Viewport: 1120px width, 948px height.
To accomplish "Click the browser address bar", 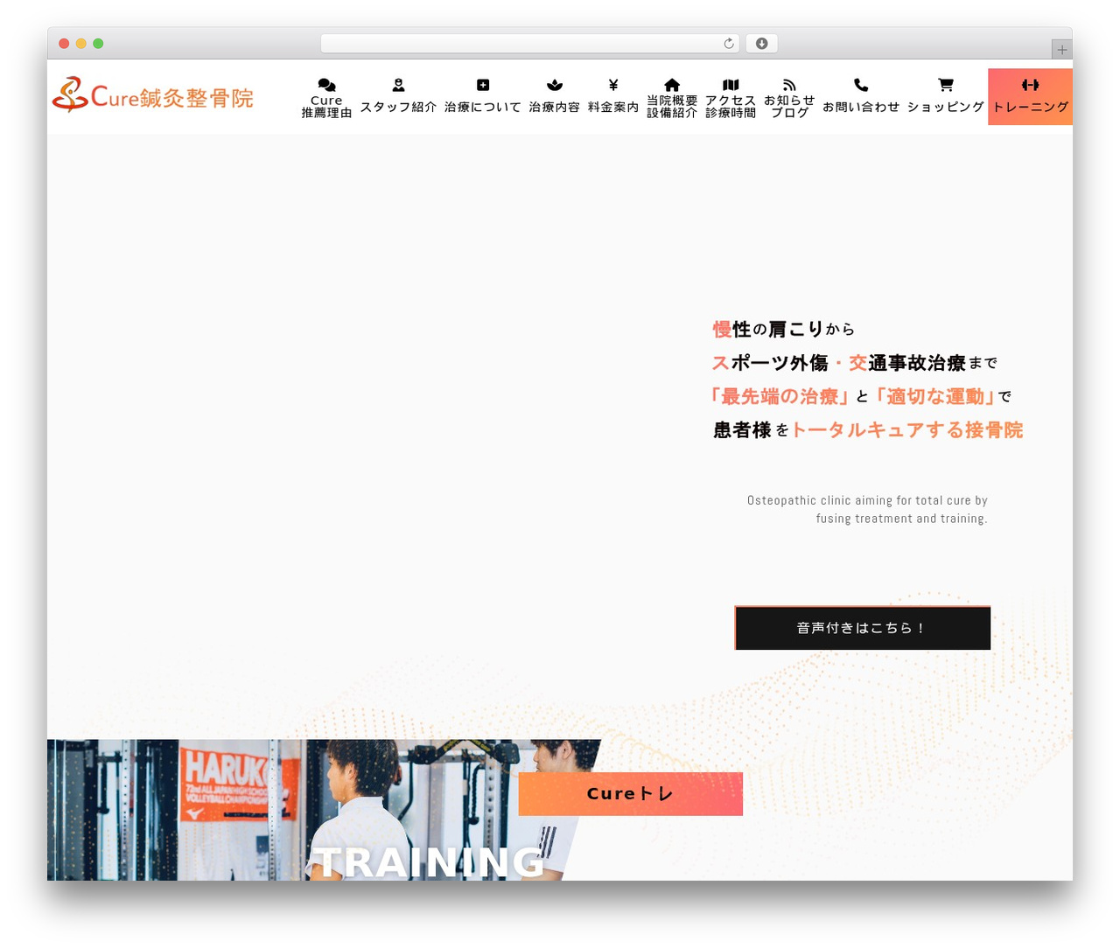I will [530, 44].
